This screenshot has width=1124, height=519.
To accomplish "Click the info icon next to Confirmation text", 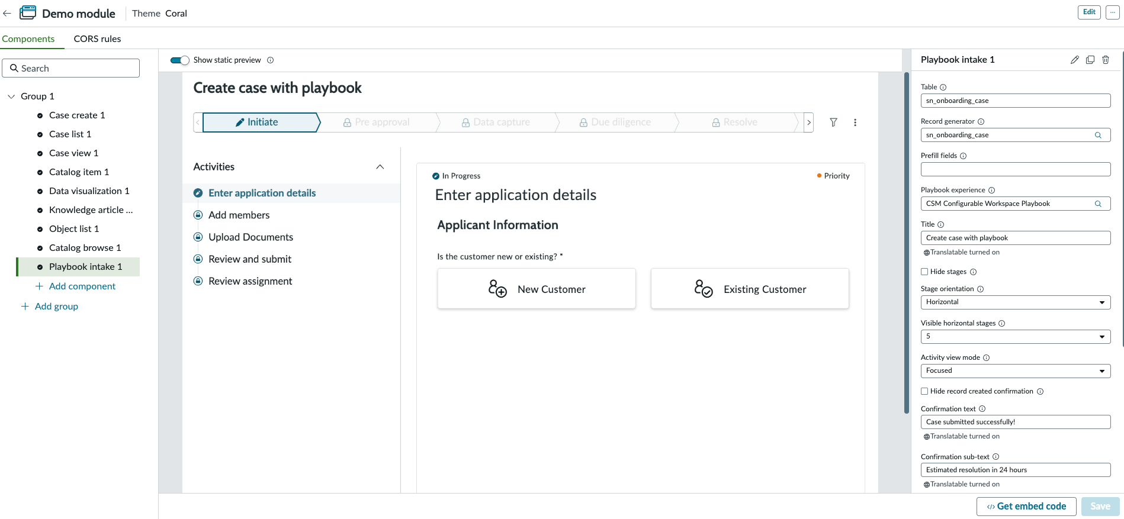I will [x=982, y=409].
